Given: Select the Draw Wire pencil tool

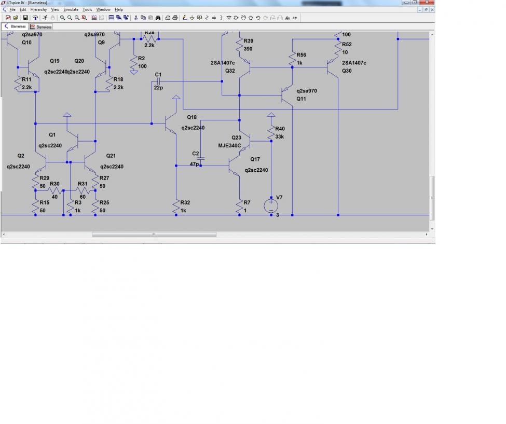Looking at the screenshot, I should pos(185,18).
